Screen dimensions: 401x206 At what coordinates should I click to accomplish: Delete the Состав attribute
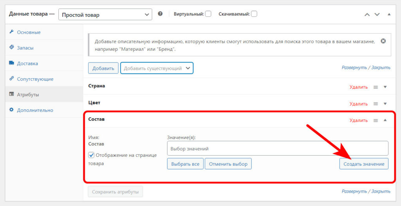359,120
